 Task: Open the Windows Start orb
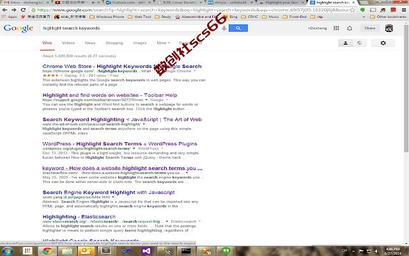8,251
